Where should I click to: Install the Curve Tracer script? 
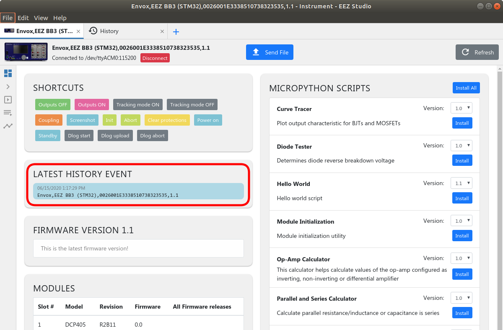462,123
